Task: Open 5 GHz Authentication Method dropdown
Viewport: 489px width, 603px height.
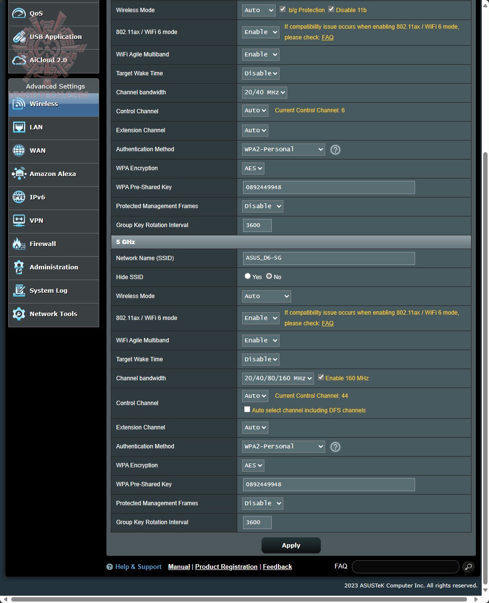Action: tap(283, 446)
